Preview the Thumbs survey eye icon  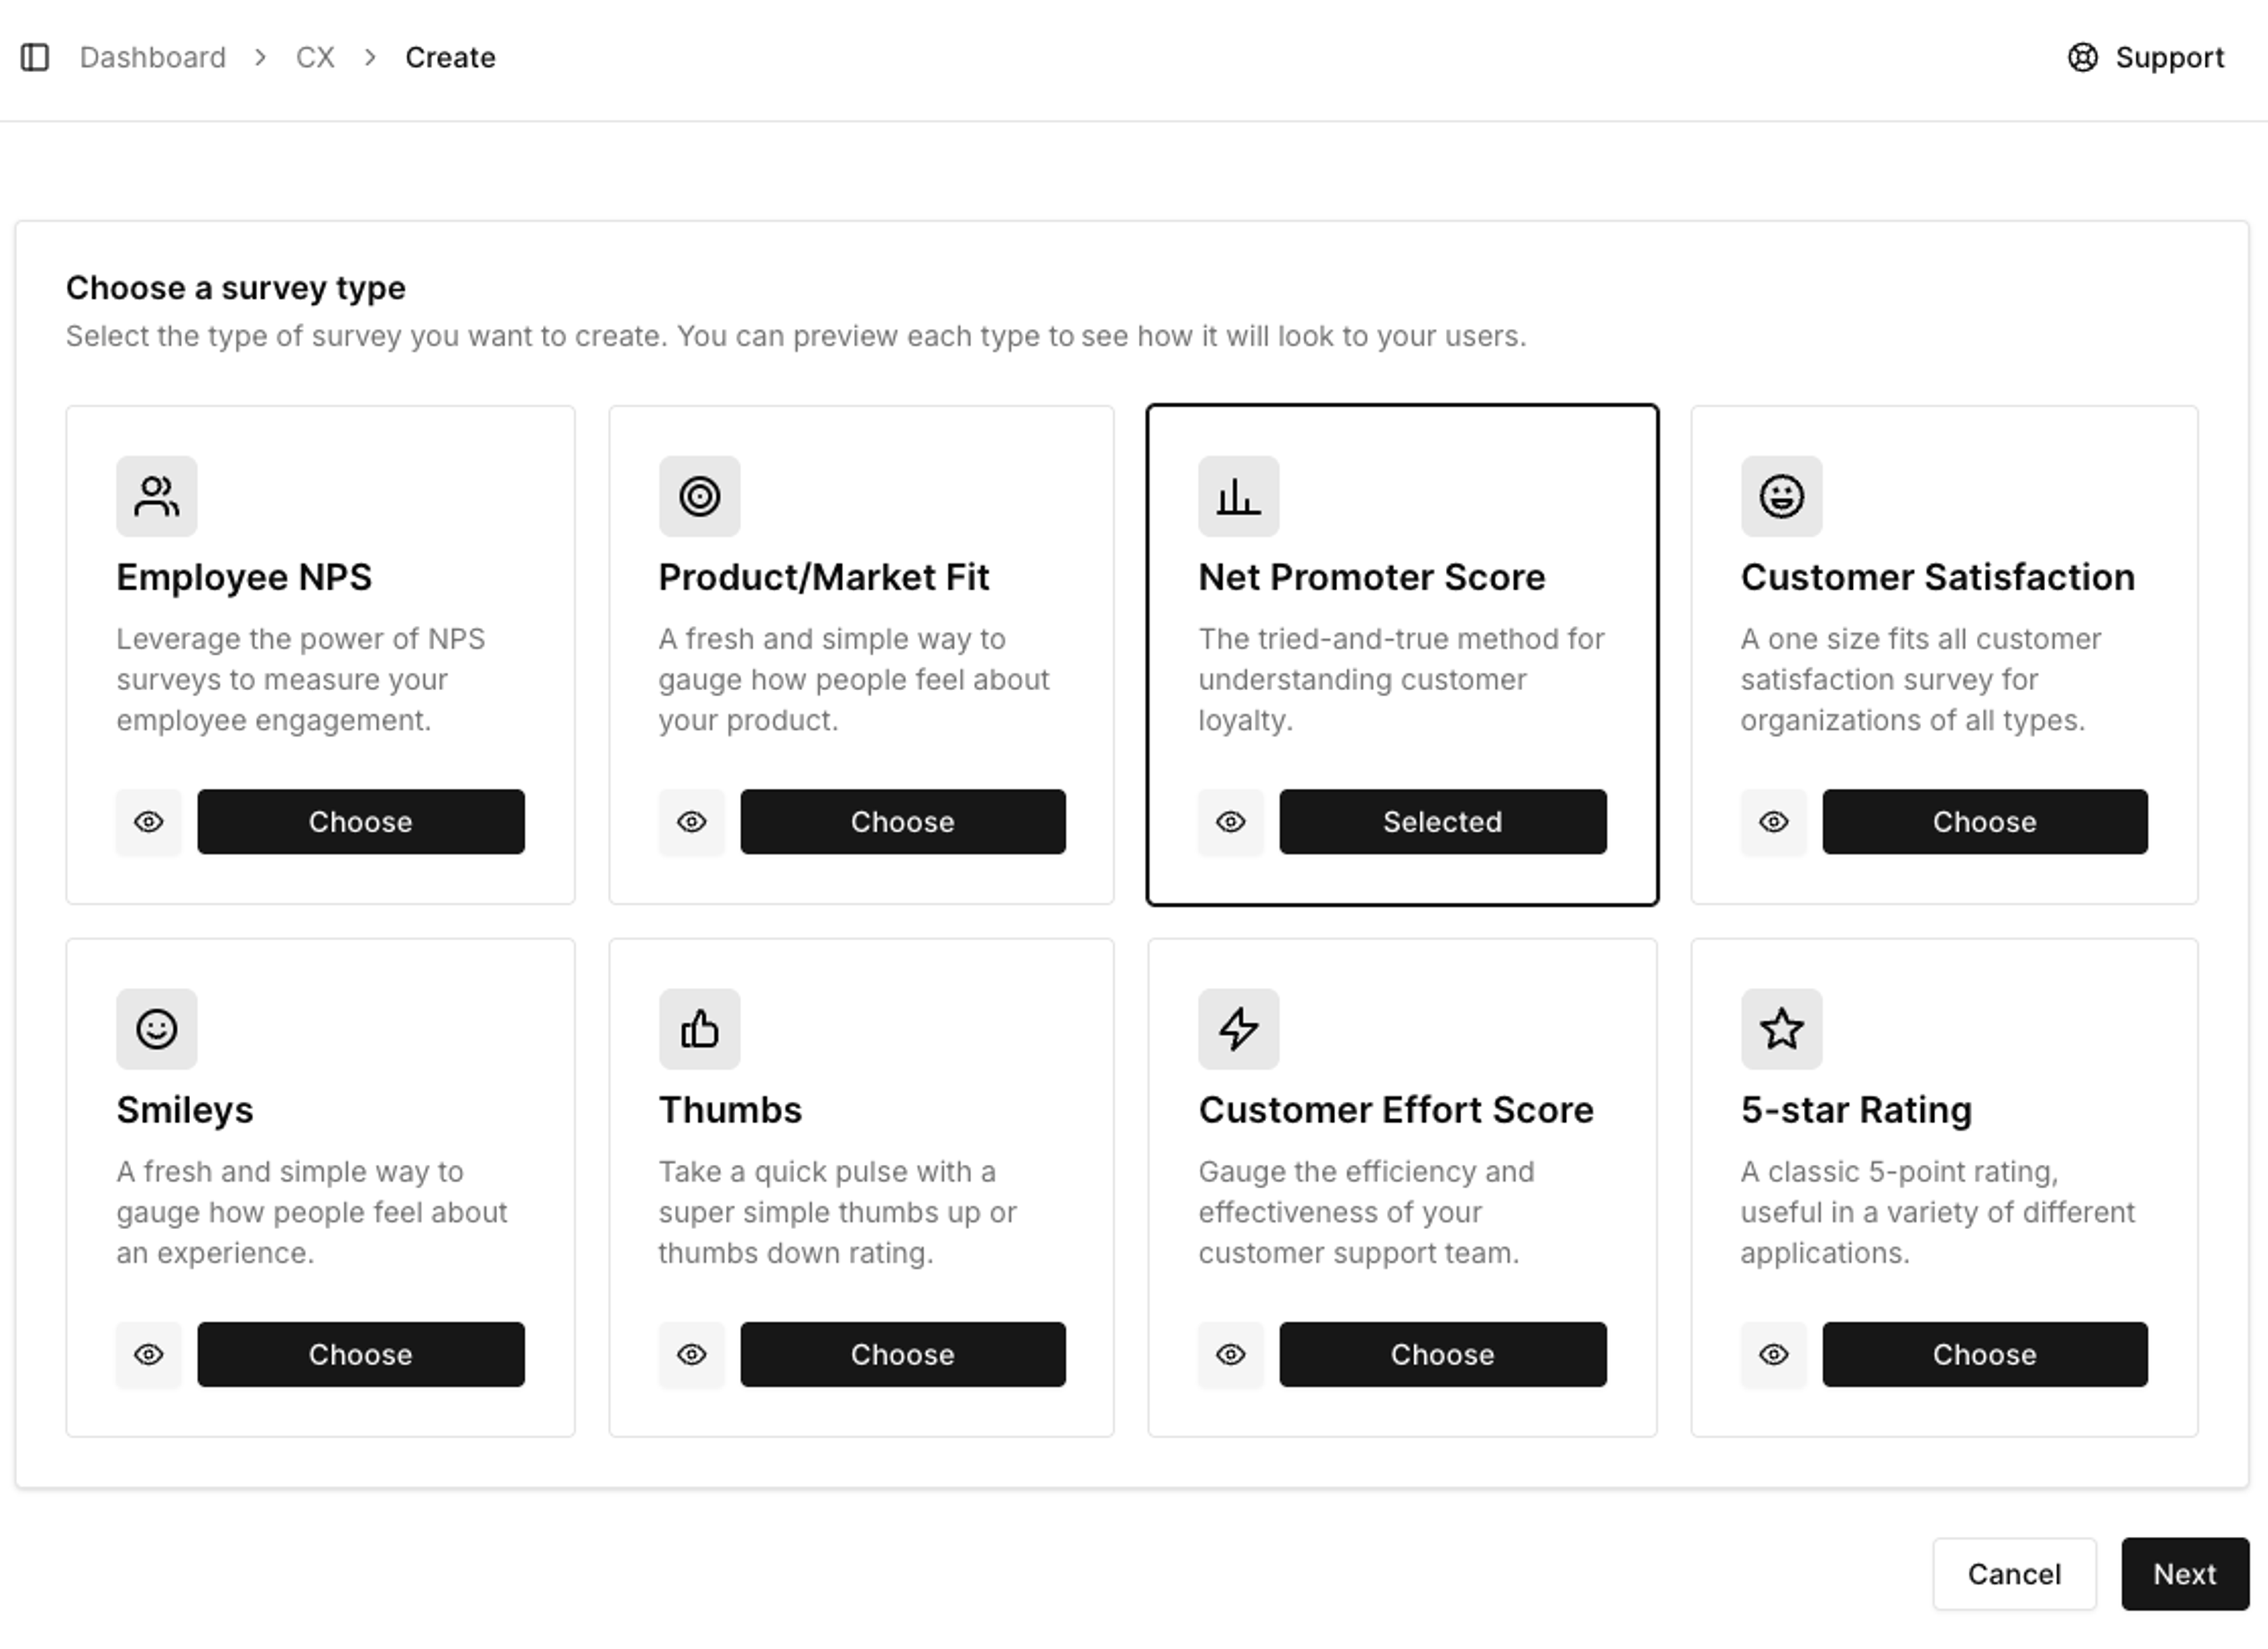(691, 1354)
